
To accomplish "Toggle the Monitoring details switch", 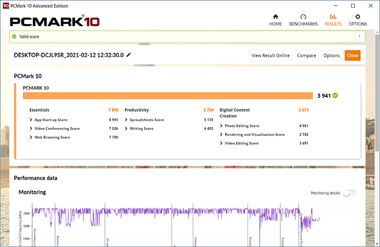I will pos(349,193).
